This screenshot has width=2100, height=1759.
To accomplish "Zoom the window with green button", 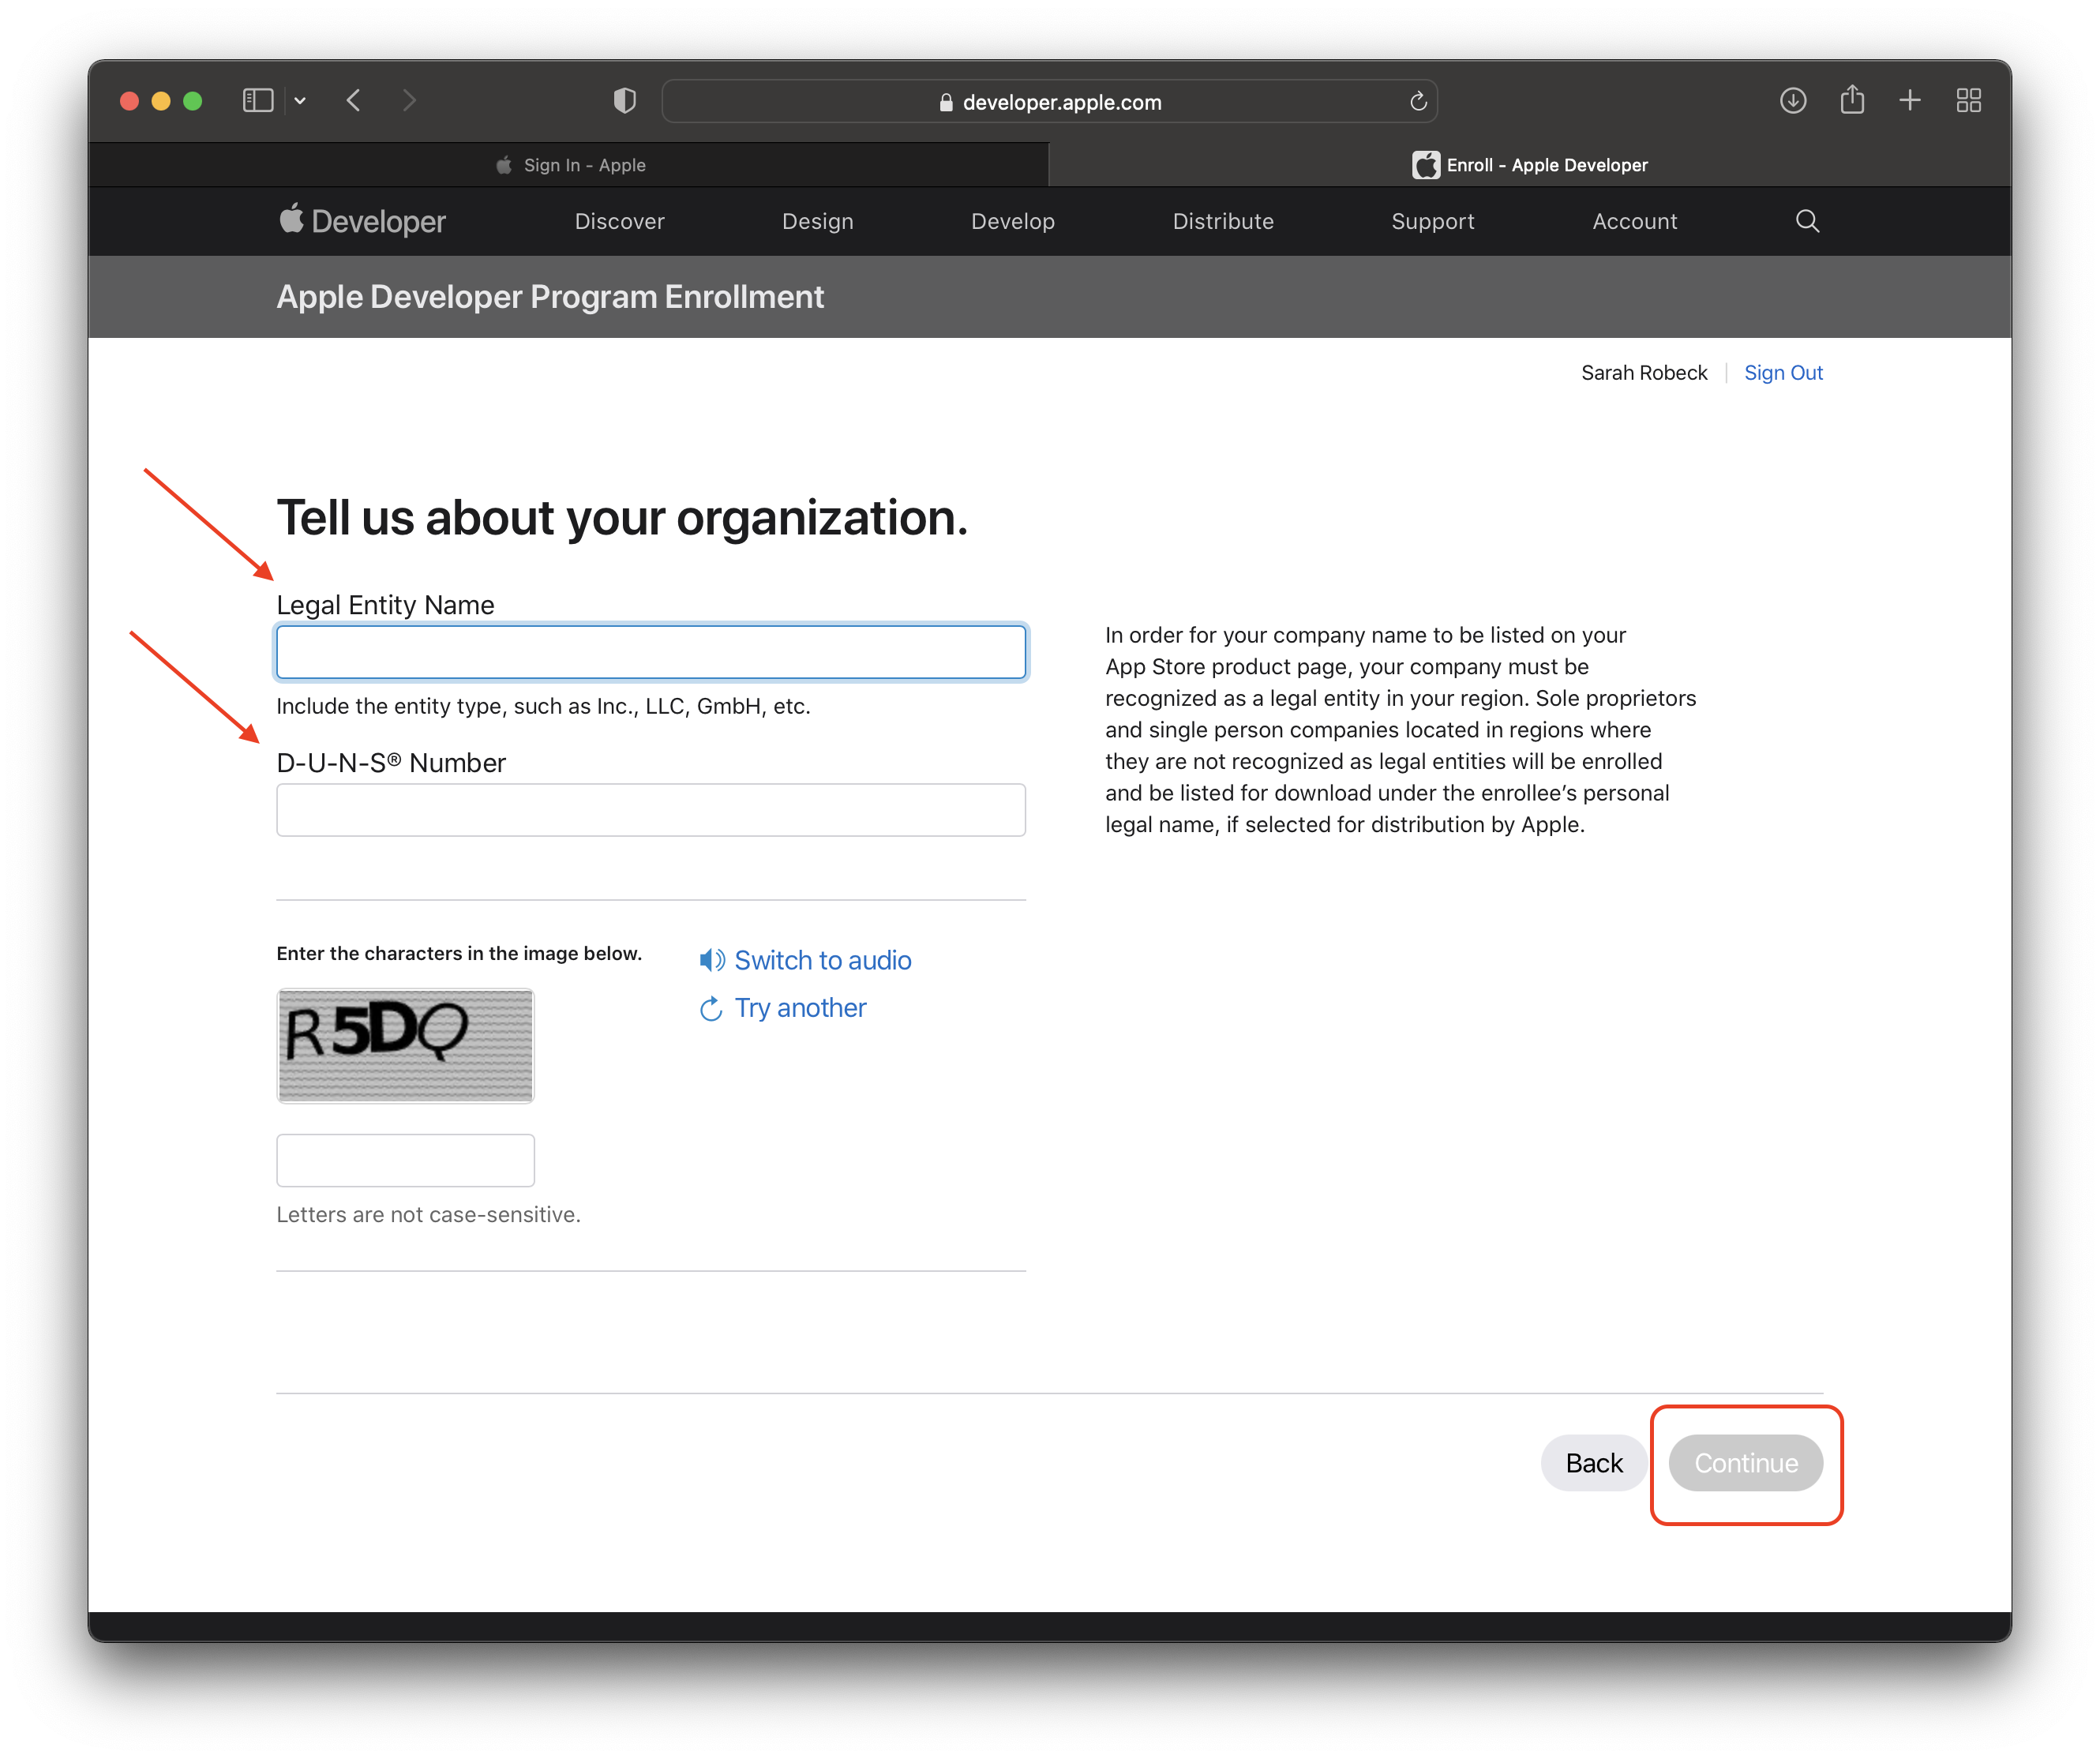I will (x=193, y=101).
